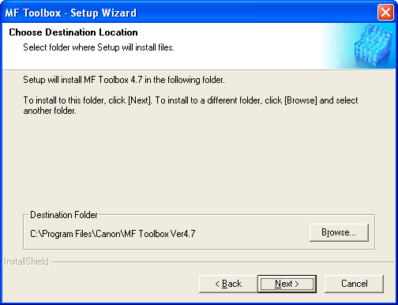Click the InstallShield label
The width and height of the screenshot is (398, 305).
tap(26, 262)
